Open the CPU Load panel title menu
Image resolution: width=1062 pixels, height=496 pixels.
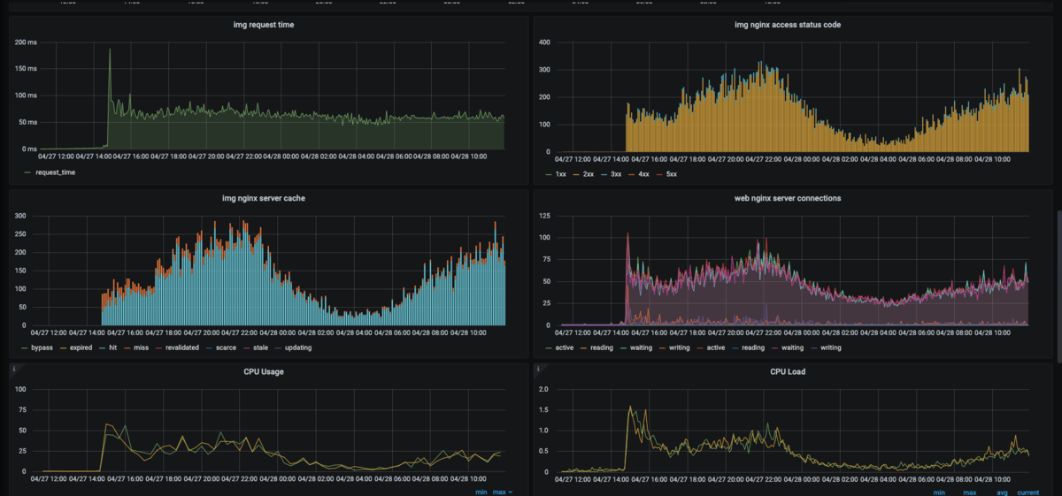[x=787, y=371]
